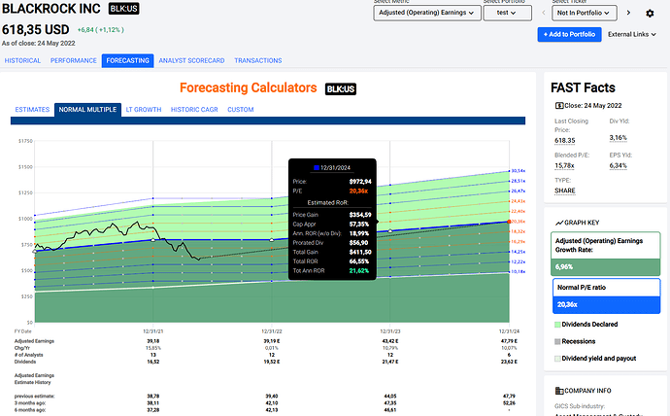Click the 24,43x multiple line label
Viewport: 670px width, 416px height.
519,201
